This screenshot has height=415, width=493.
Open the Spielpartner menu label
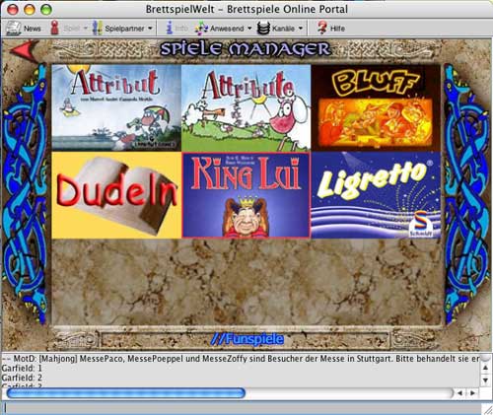124,29
